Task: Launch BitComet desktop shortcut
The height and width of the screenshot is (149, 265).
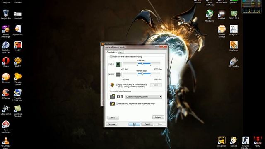Action: (x=6, y=78)
